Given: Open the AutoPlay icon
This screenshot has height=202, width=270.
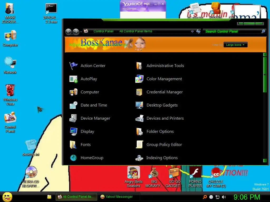Looking at the screenshot, I should [74, 79].
